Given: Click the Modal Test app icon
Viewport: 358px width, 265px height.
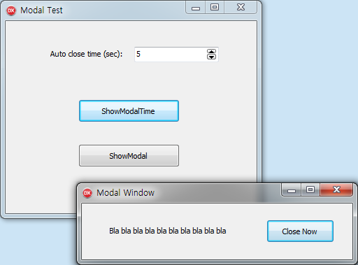Looking at the screenshot, I should point(11,10).
